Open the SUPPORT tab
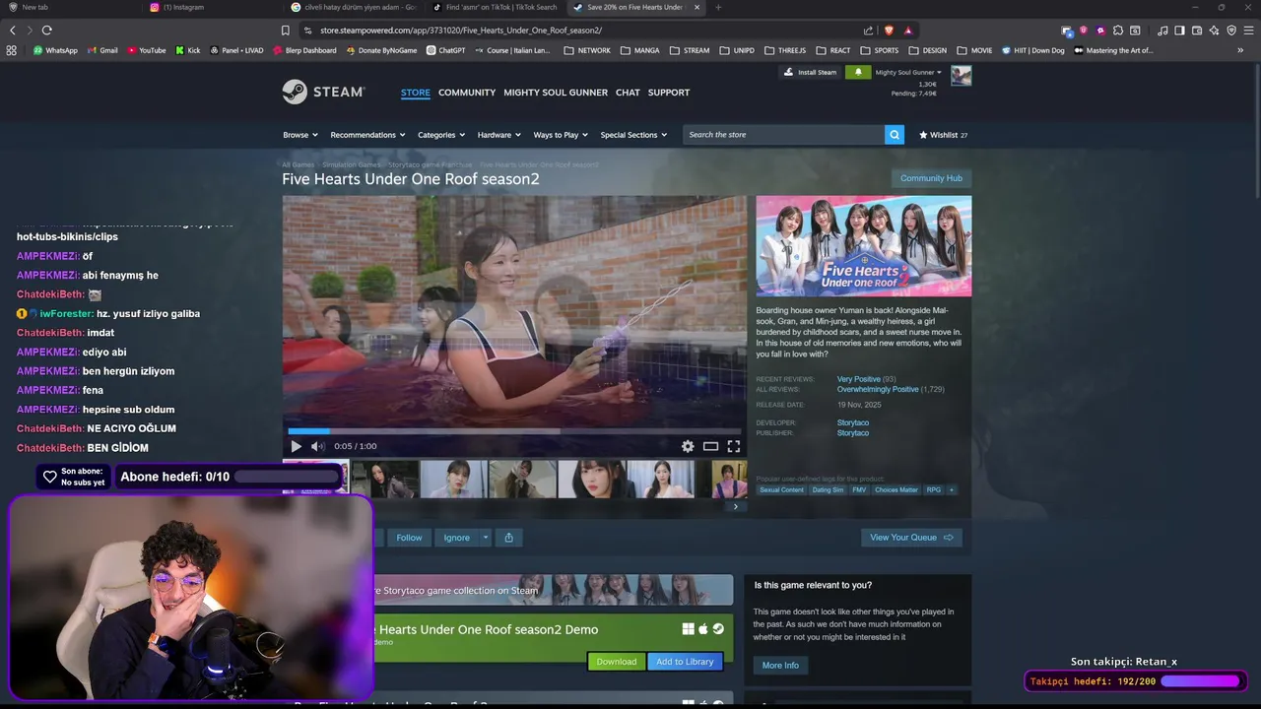 pyautogui.click(x=669, y=93)
